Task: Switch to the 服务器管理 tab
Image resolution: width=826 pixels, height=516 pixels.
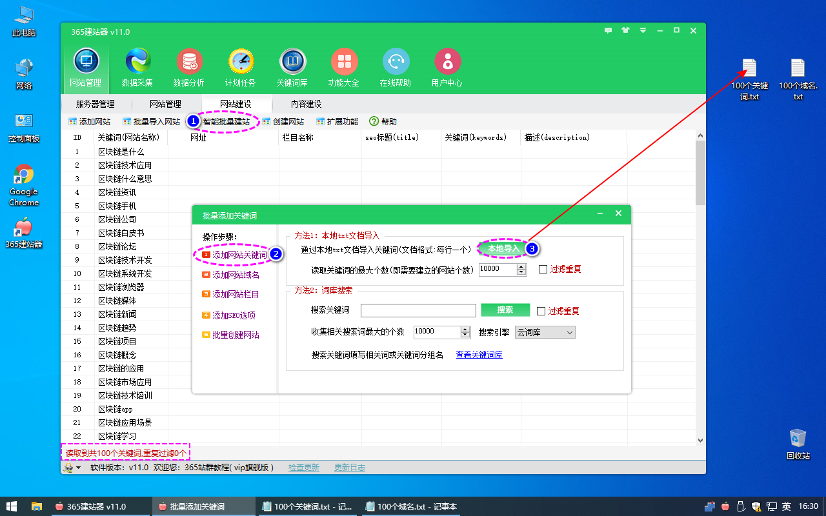Action: click(95, 104)
